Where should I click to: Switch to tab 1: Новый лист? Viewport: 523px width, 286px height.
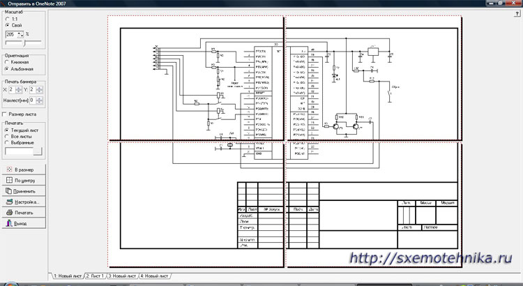click(68, 276)
